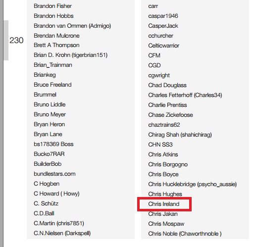Click on Chase Zickefoose
The width and height of the screenshot is (257, 247).
[x=170, y=115]
